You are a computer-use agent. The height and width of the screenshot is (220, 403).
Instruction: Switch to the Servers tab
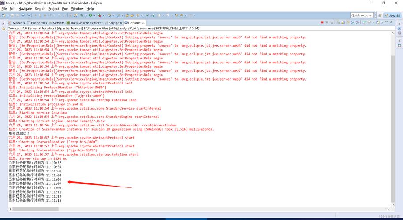click(x=57, y=23)
